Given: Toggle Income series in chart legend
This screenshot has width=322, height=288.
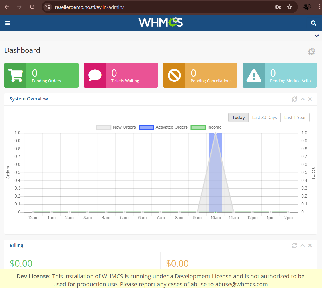Looking at the screenshot, I should coord(206,127).
